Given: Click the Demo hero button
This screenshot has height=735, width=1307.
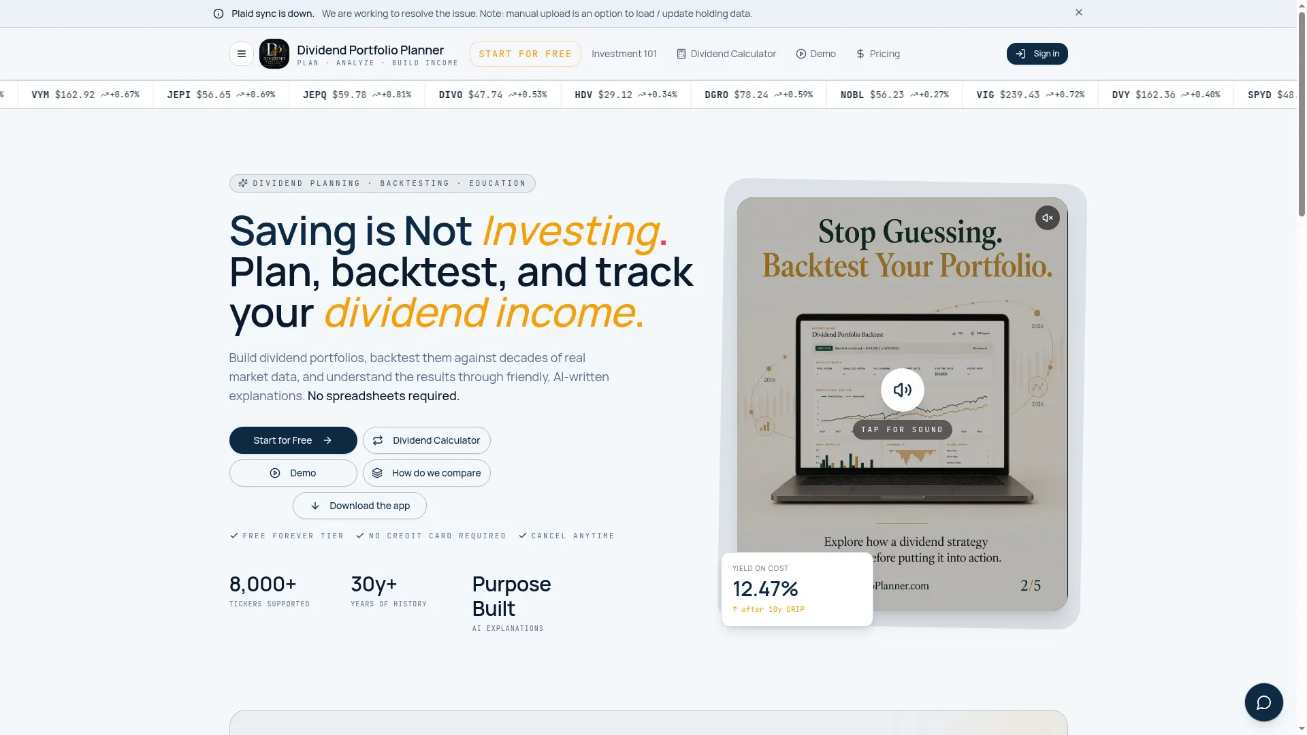Looking at the screenshot, I should coord(293,473).
